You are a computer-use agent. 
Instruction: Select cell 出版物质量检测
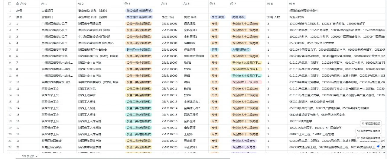tap(195, 56)
